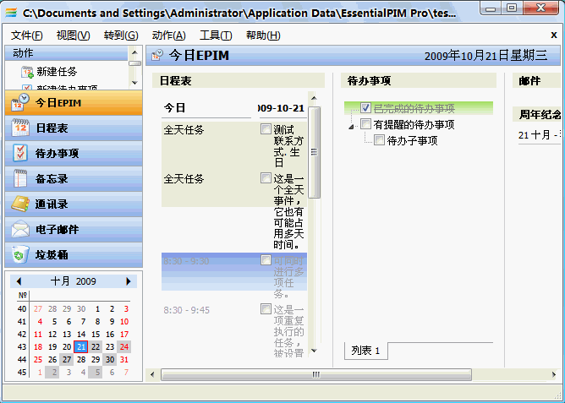
Task: Open the 通讯录 contacts module
Action: [74, 204]
